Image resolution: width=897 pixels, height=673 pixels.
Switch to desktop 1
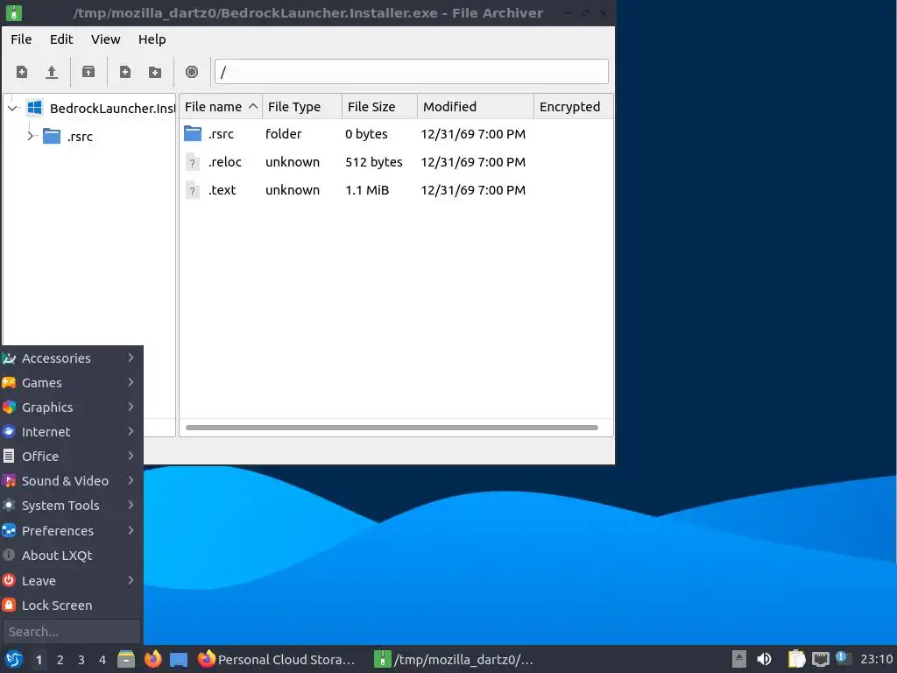[x=39, y=660]
